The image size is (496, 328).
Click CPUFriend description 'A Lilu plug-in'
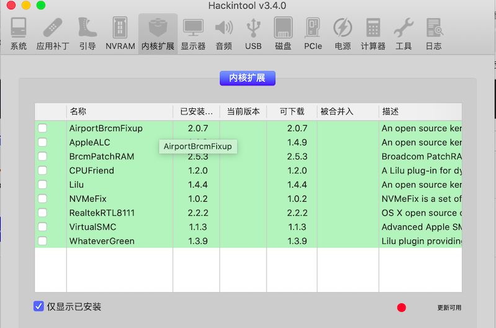point(422,170)
